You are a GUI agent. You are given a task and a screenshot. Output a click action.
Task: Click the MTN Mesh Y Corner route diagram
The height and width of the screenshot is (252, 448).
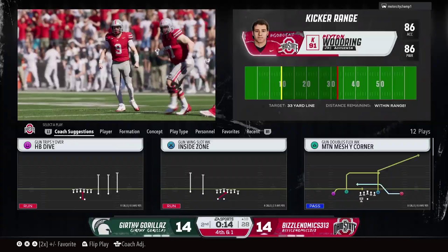pos(367,181)
